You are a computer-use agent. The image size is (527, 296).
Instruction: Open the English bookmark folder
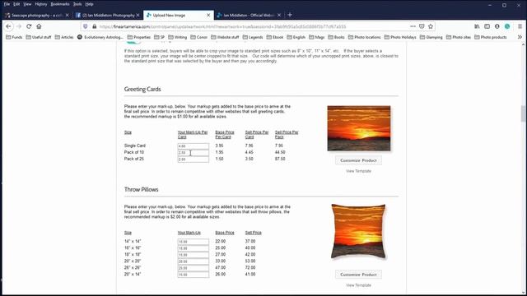(x=296, y=37)
